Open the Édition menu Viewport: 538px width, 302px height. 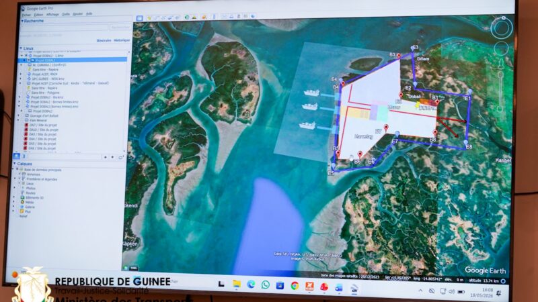[38, 15]
